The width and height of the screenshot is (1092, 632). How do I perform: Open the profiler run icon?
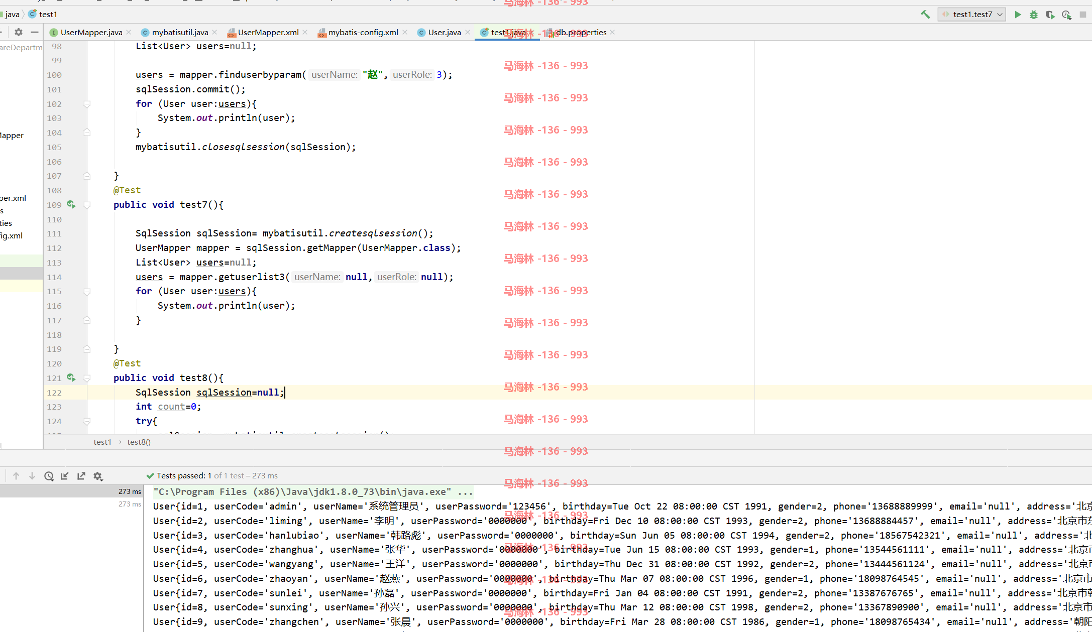coord(1066,15)
